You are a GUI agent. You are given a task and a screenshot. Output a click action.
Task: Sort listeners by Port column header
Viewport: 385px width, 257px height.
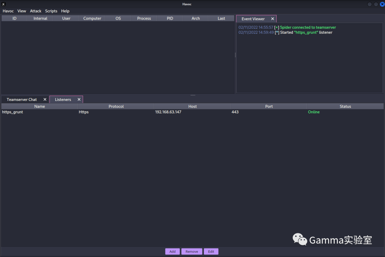[x=269, y=107]
